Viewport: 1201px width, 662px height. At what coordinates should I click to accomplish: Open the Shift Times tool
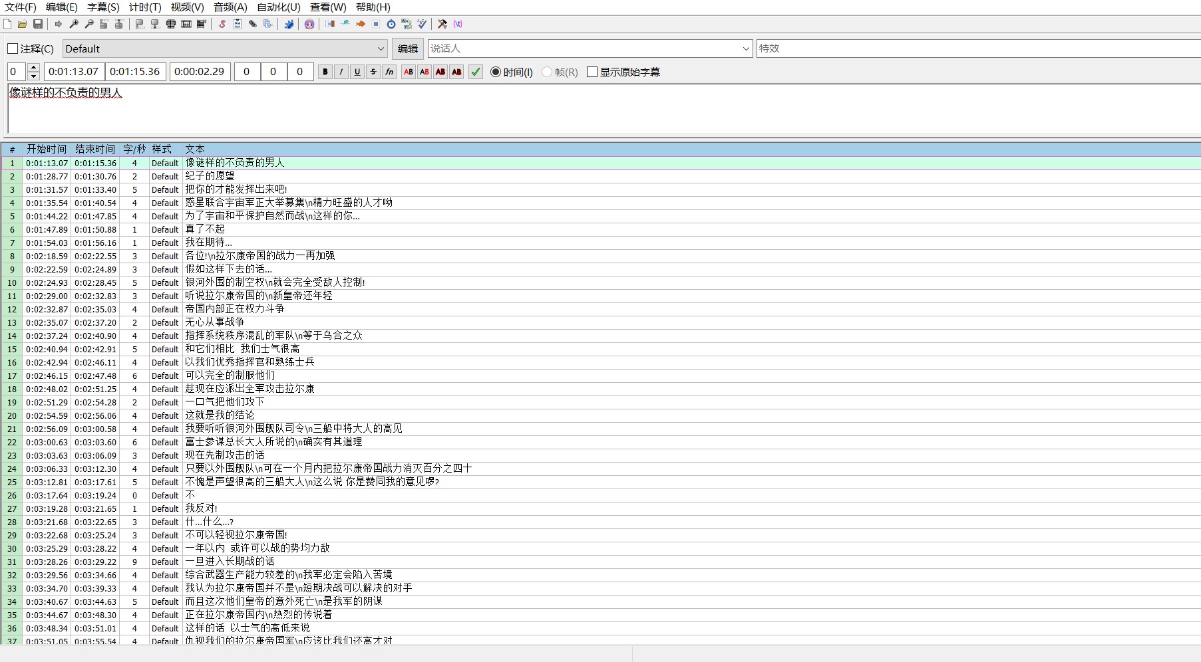click(x=330, y=24)
